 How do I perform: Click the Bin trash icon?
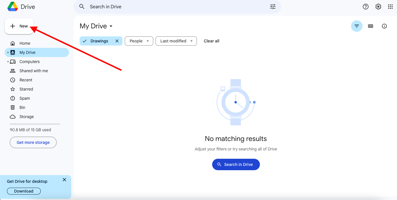click(13, 107)
